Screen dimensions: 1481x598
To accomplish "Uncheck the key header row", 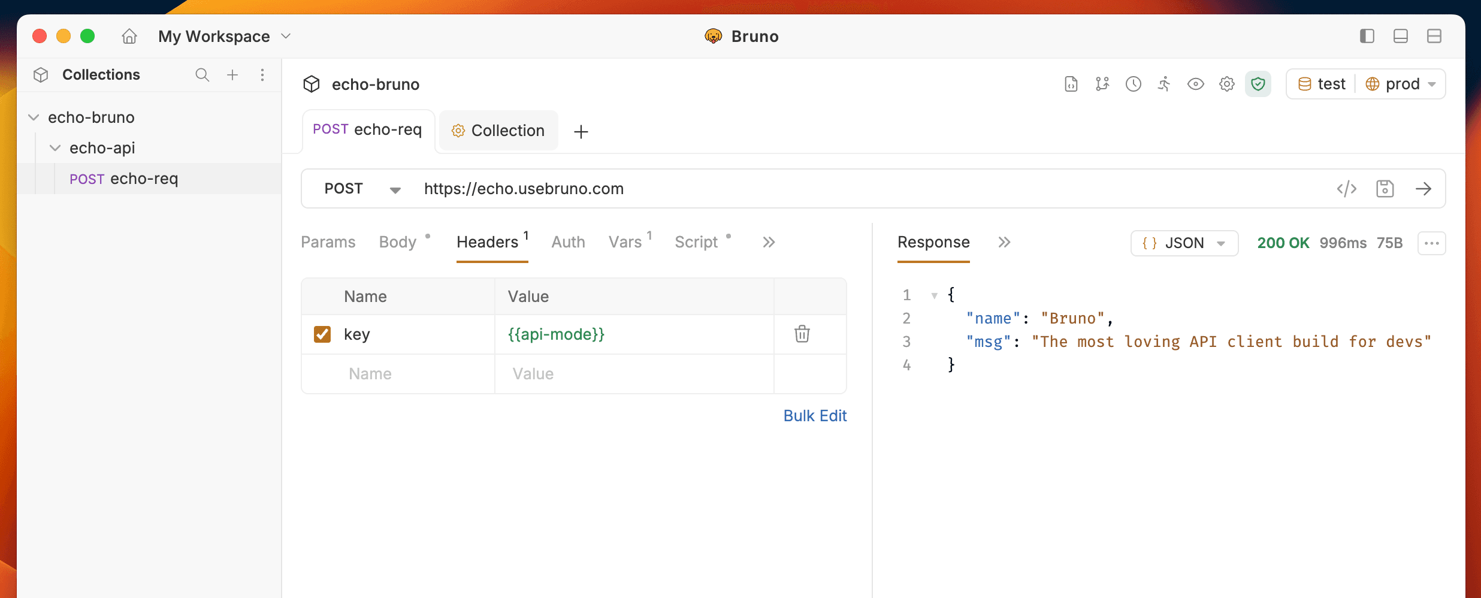I will pos(322,334).
